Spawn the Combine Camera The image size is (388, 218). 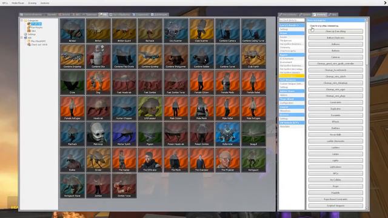pos(228,31)
